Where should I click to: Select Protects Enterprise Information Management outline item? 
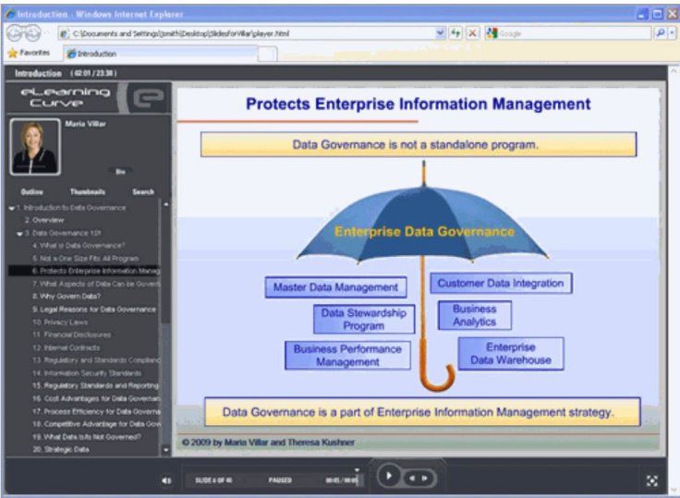[x=84, y=271]
